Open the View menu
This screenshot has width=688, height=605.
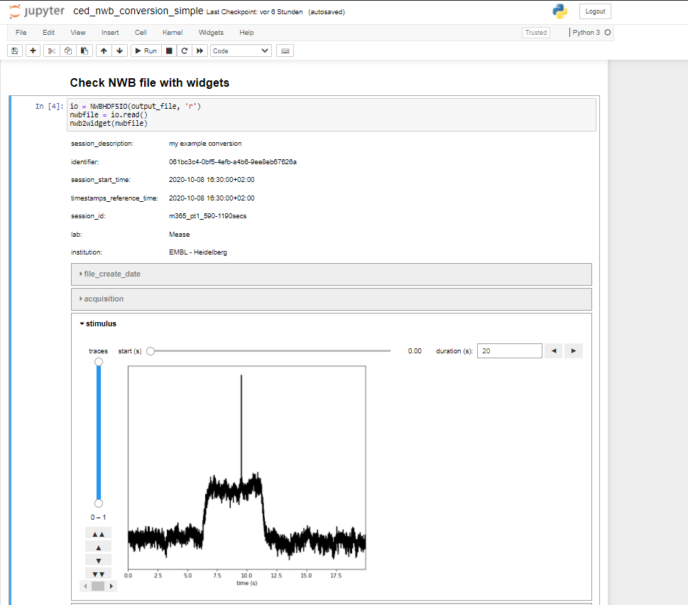[78, 33]
